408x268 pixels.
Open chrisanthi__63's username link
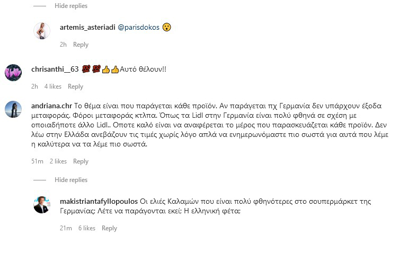(x=55, y=69)
